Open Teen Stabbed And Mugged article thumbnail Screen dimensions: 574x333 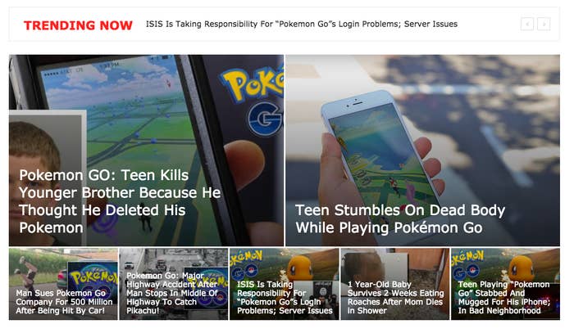[506, 284]
